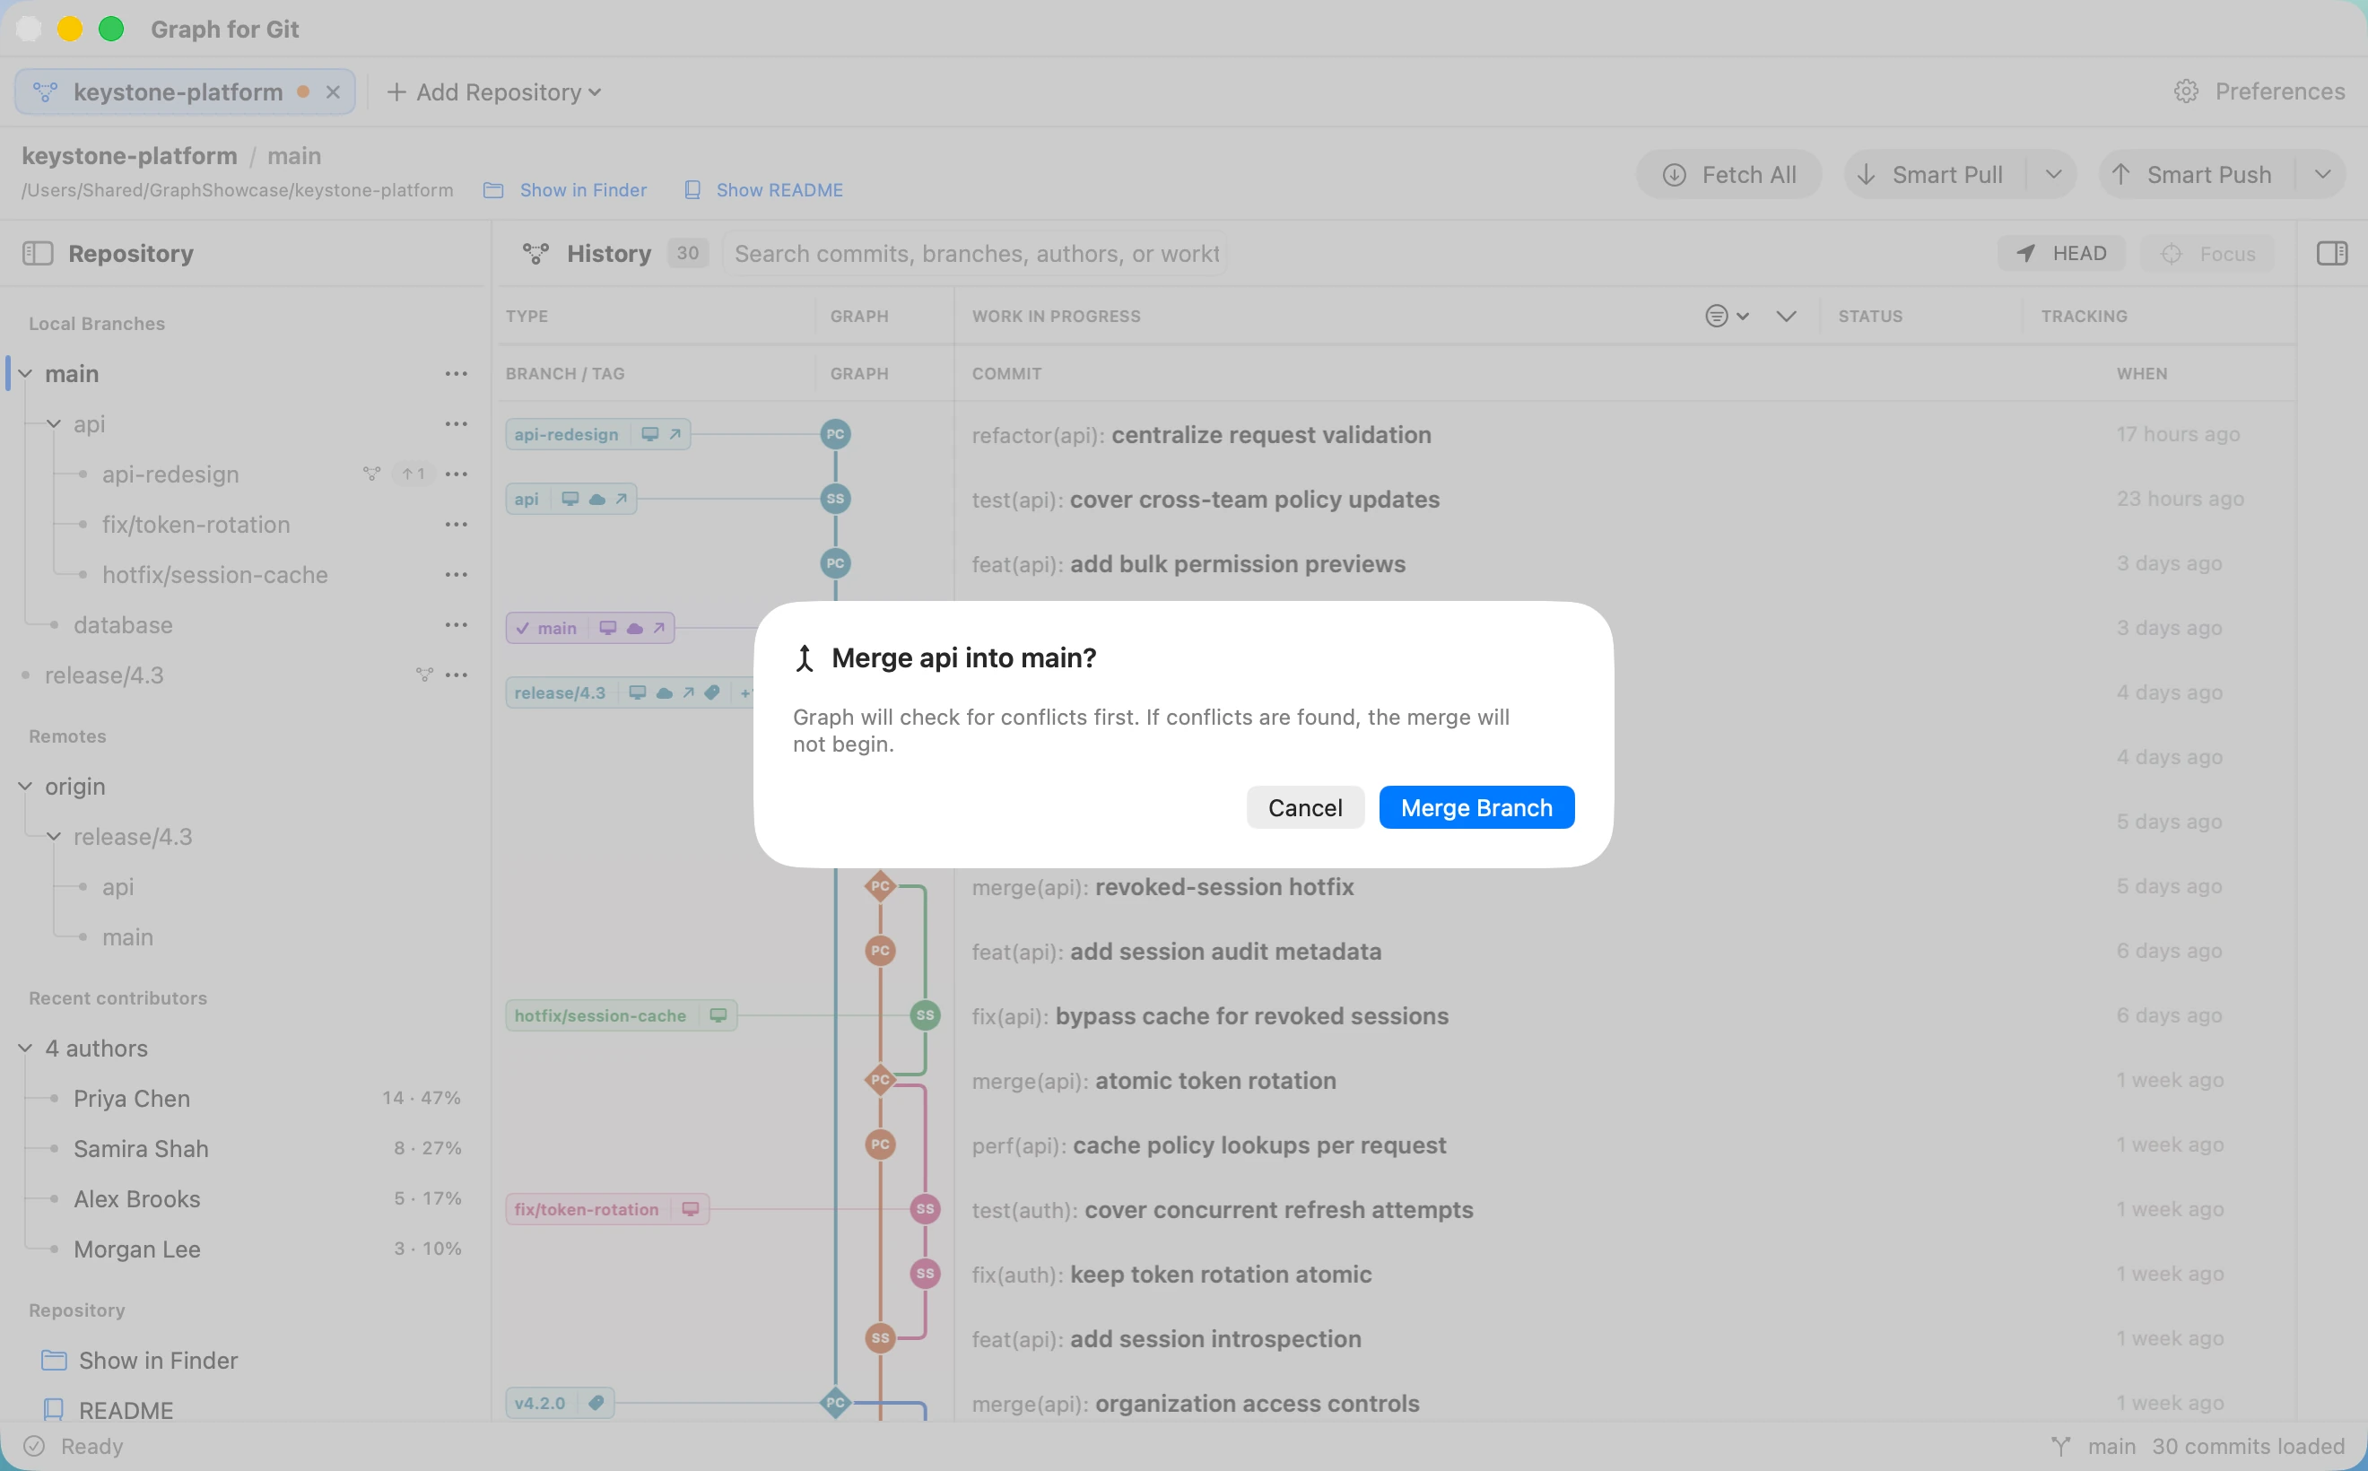The image size is (2368, 1471).
Task: Click PC avatar node for centralize request validation
Action: coord(835,435)
